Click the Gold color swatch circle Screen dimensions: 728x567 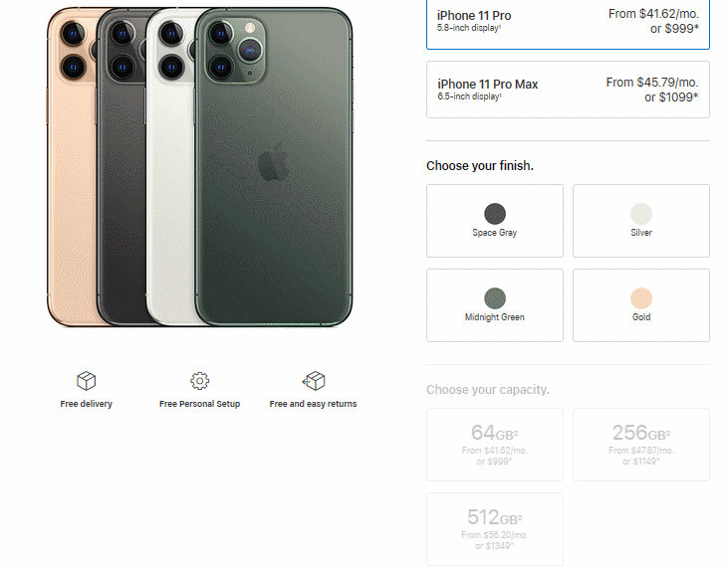pos(641,297)
